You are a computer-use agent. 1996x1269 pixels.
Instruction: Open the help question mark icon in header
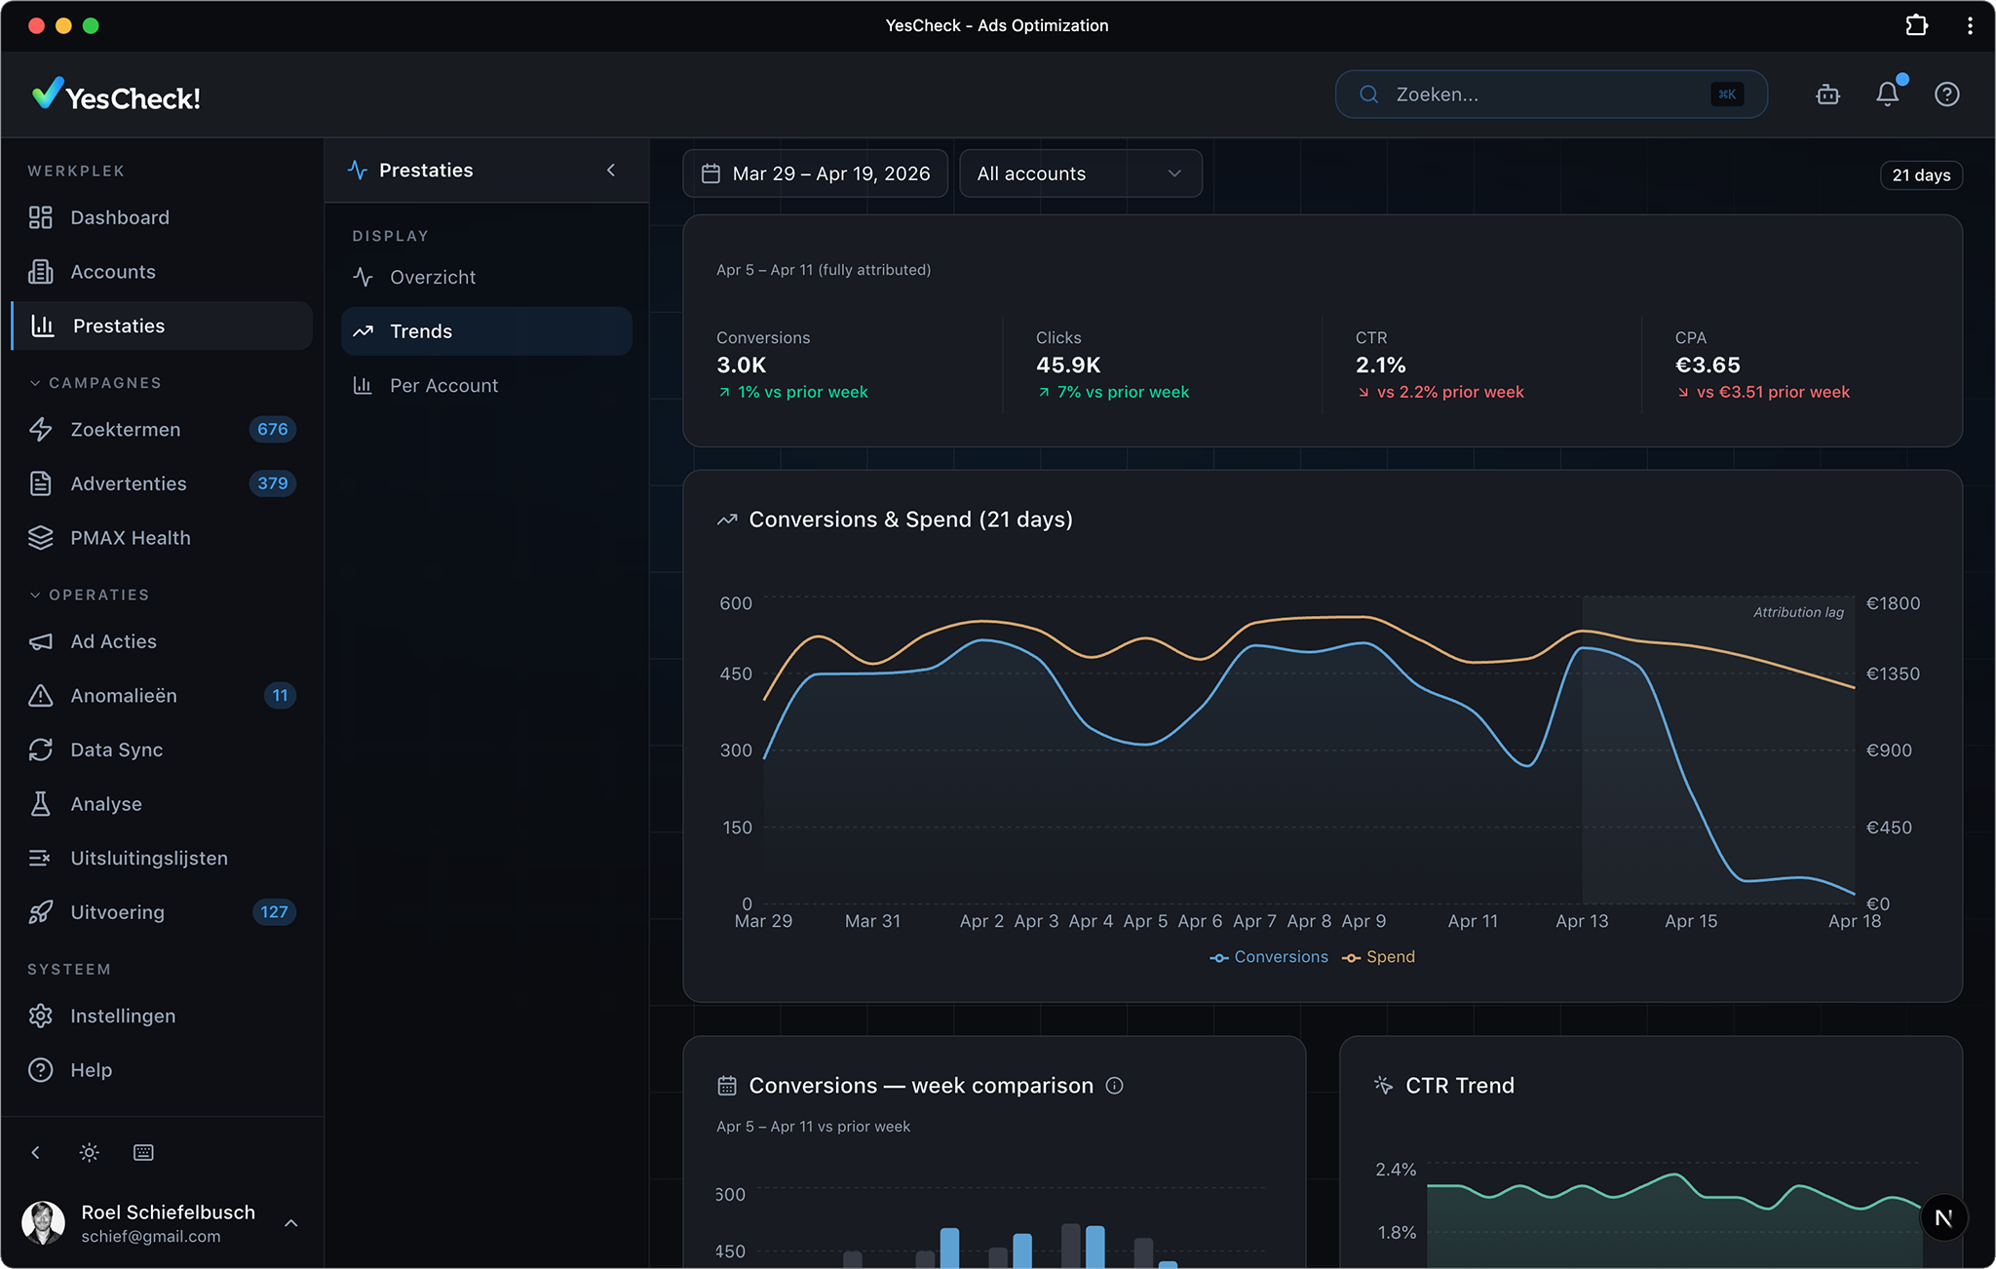[x=1946, y=95]
